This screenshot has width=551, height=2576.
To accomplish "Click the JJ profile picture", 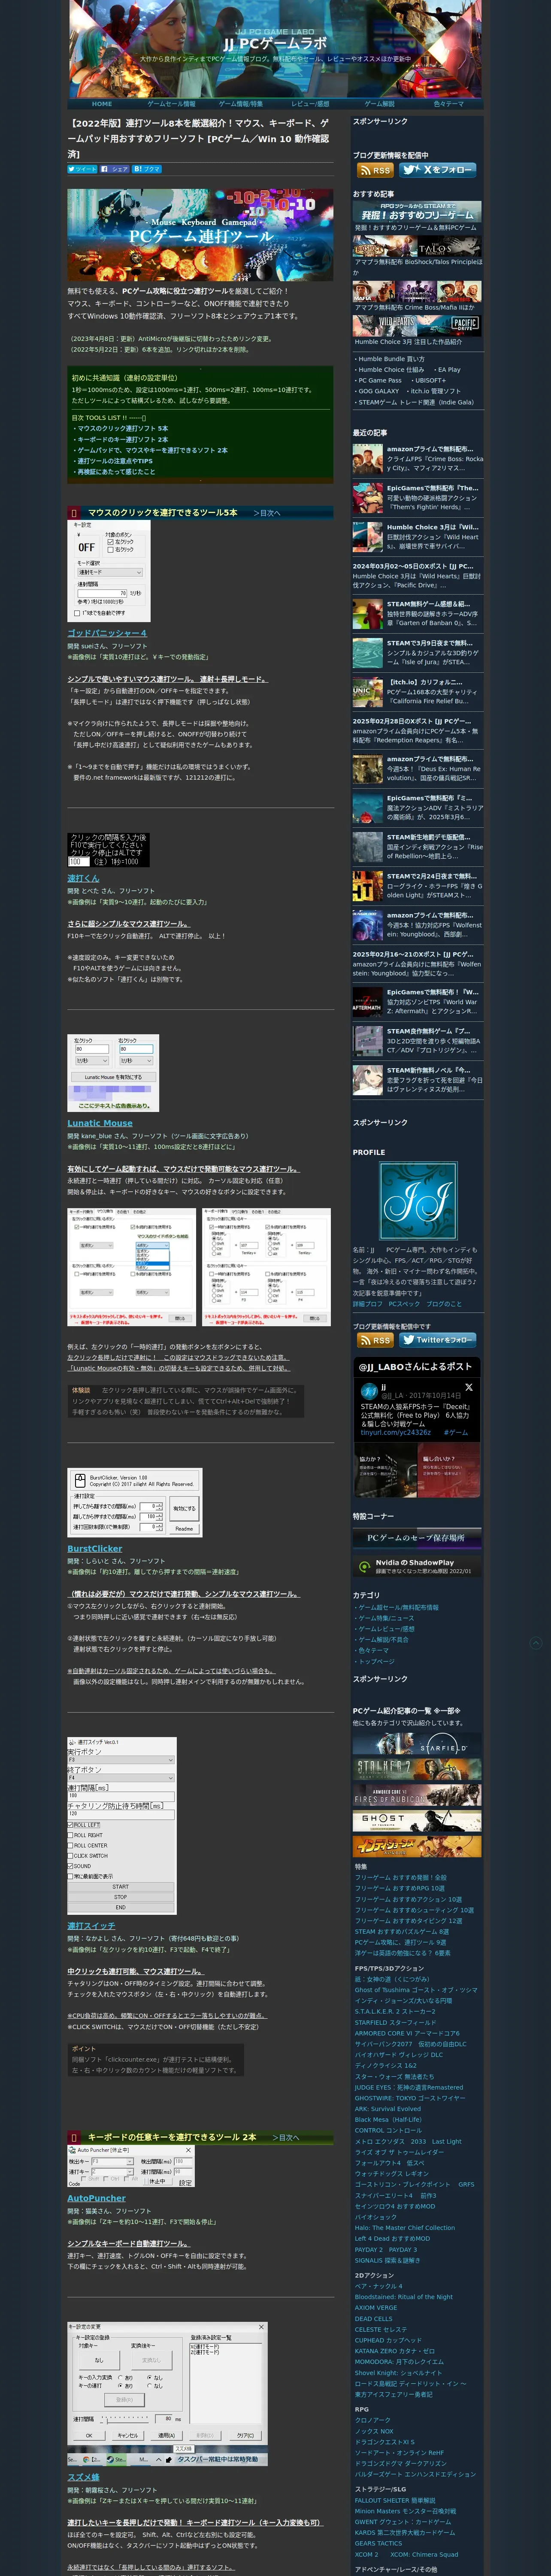I will tap(418, 1201).
